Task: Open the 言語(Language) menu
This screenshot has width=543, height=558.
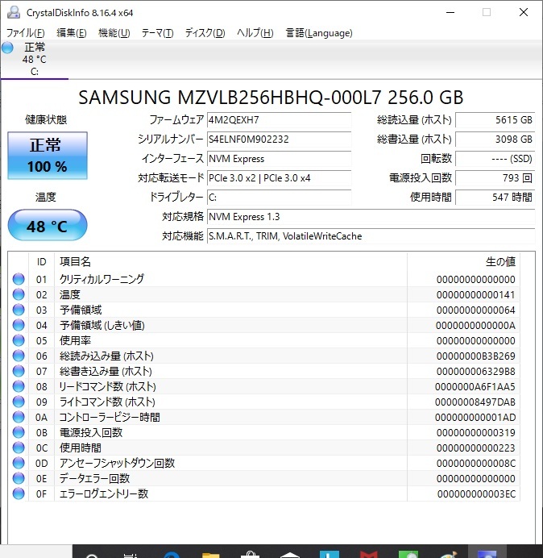Action: pos(319,33)
